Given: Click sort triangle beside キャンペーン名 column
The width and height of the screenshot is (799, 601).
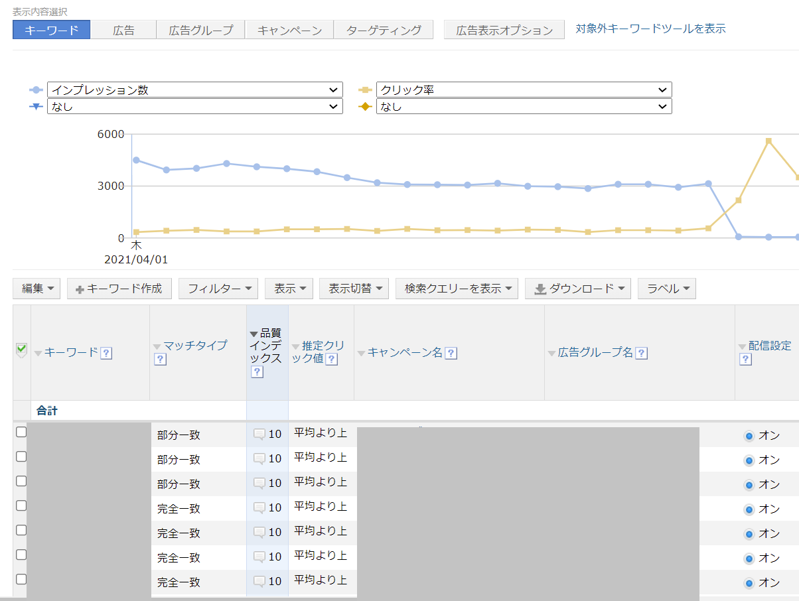Looking at the screenshot, I should pyautogui.click(x=362, y=354).
